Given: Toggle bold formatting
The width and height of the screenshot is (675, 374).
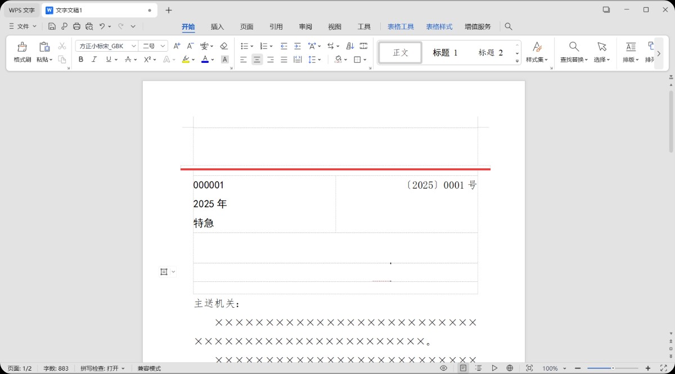Looking at the screenshot, I should coord(81,60).
